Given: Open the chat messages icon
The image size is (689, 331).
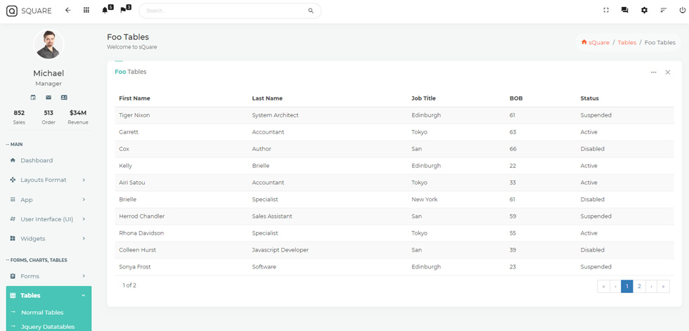Looking at the screenshot, I should pos(625,10).
